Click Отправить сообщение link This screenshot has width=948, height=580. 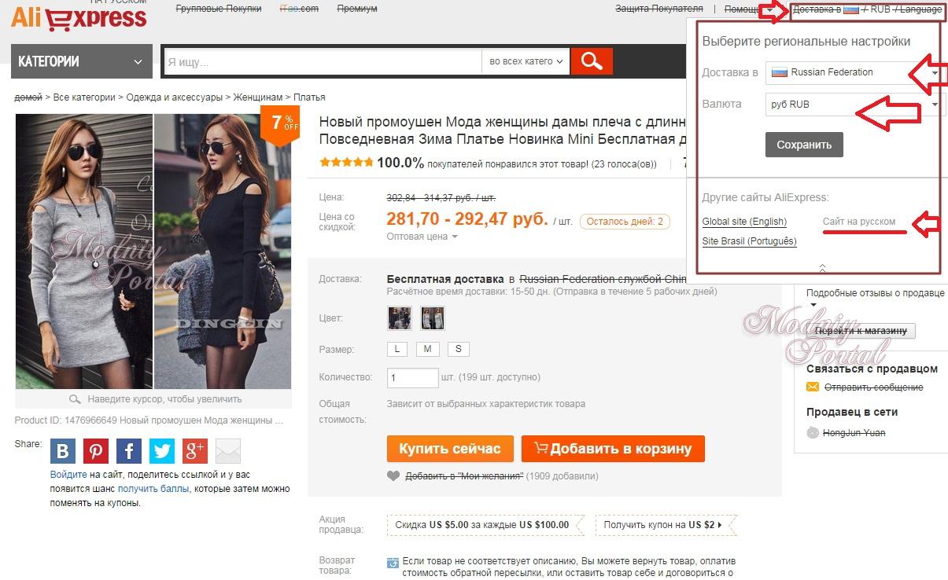coord(873,387)
